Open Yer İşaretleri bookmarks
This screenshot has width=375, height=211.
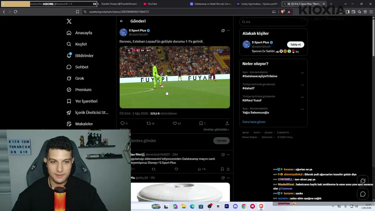pos(82,101)
